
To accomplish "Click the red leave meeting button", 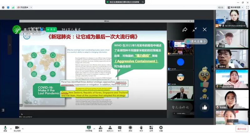I will (242, 129).
